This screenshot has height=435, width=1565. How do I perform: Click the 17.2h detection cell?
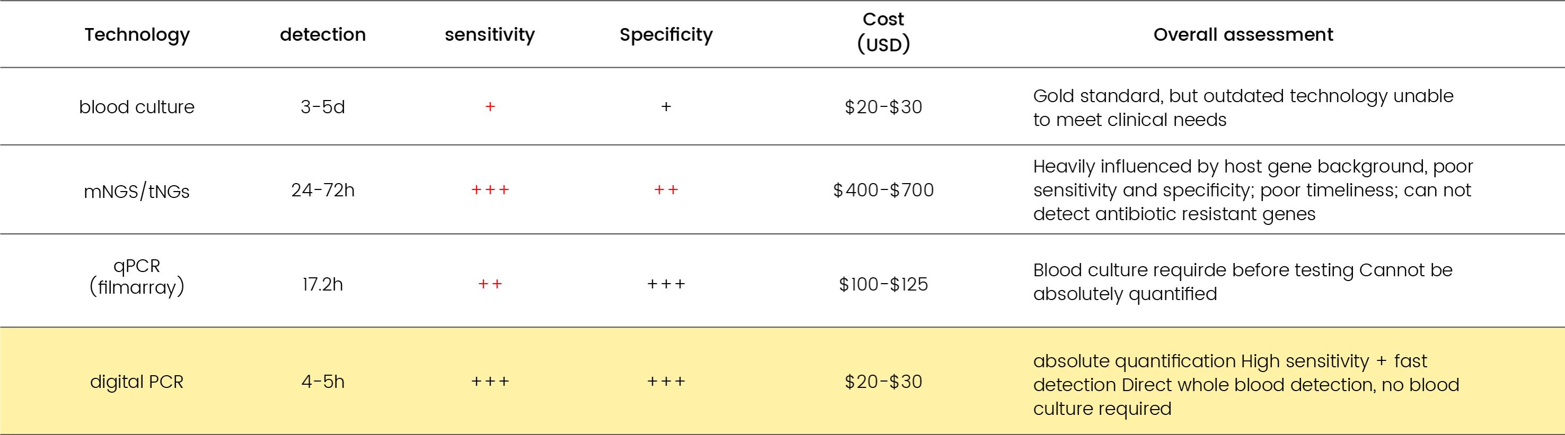coord(323,284)
